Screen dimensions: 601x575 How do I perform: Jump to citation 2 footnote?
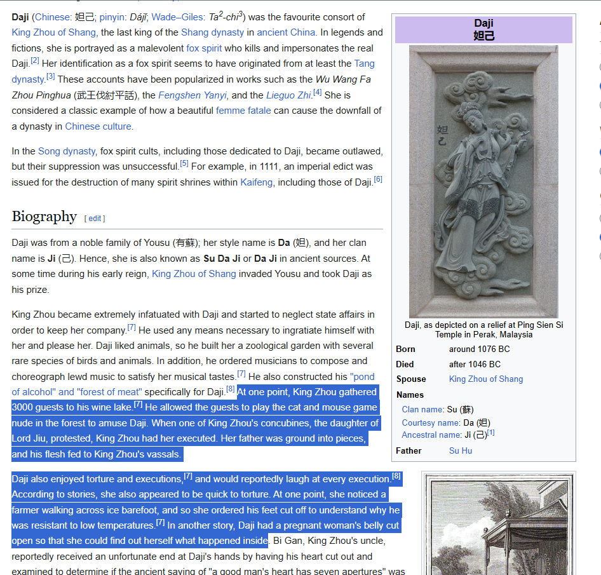point(35,60)
